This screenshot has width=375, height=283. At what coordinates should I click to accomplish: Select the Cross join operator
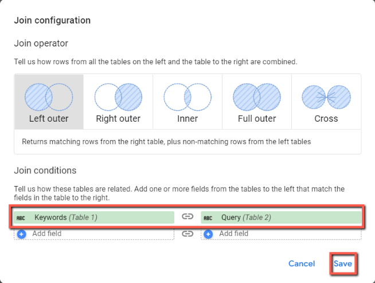pos(326,102)
